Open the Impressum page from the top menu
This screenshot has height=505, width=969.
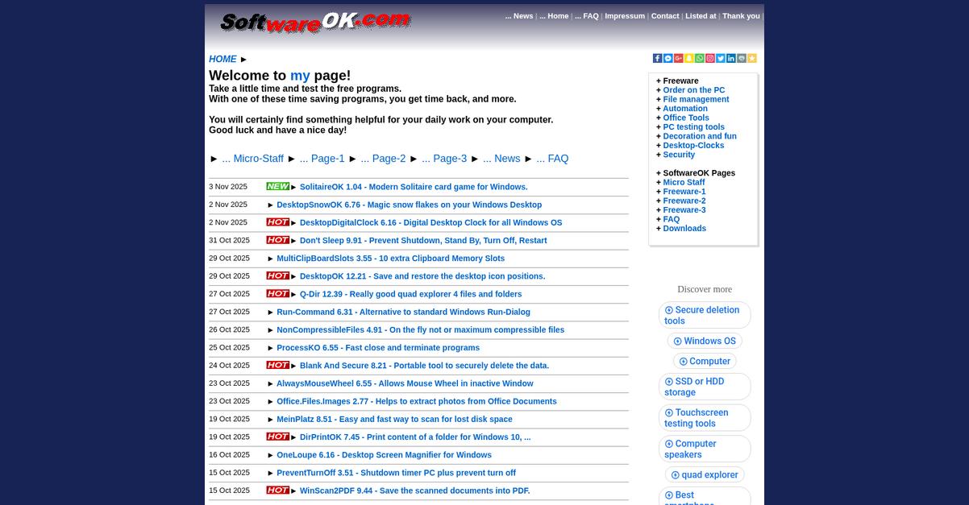[x=625, y=15]
